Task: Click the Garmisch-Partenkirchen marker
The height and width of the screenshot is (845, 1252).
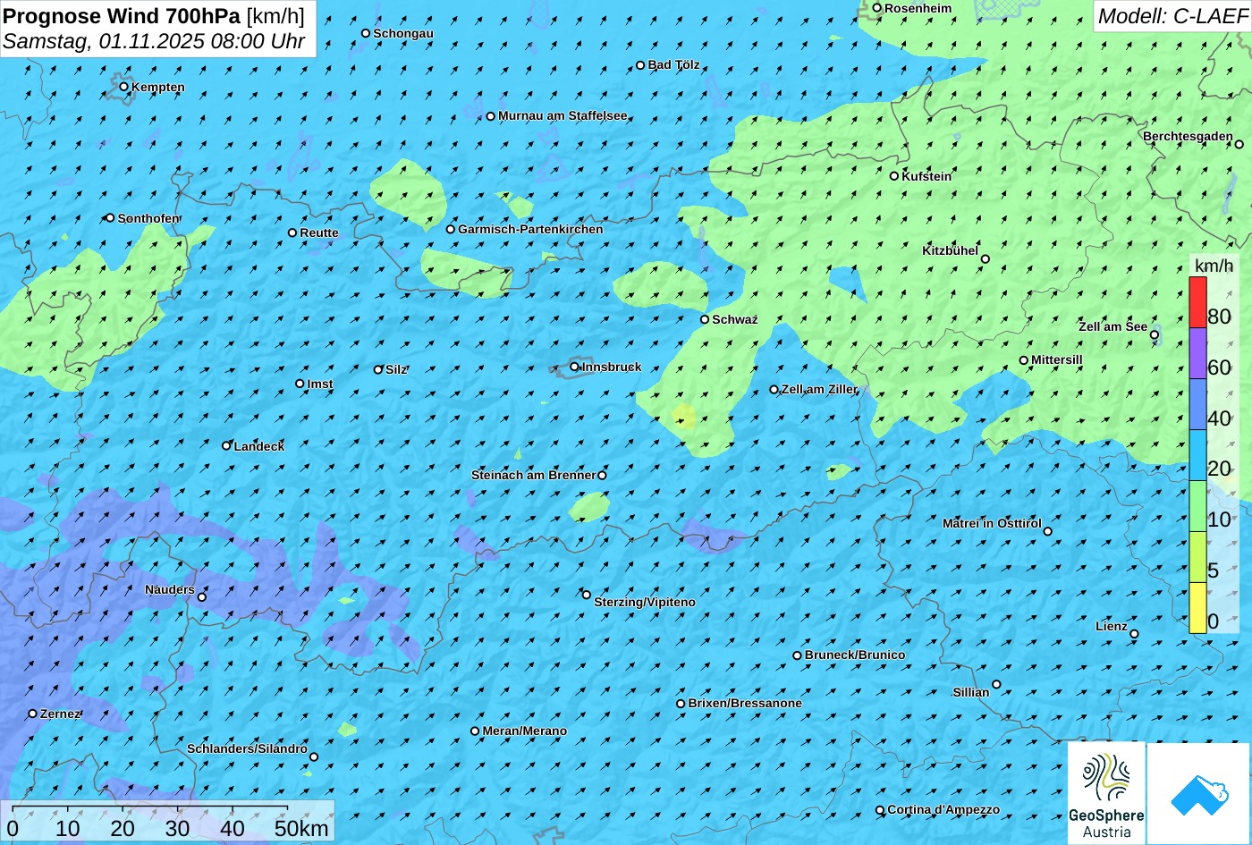Action: point(450,229)
